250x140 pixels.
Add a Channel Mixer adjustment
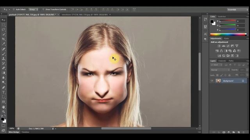(x=234, y=51)
